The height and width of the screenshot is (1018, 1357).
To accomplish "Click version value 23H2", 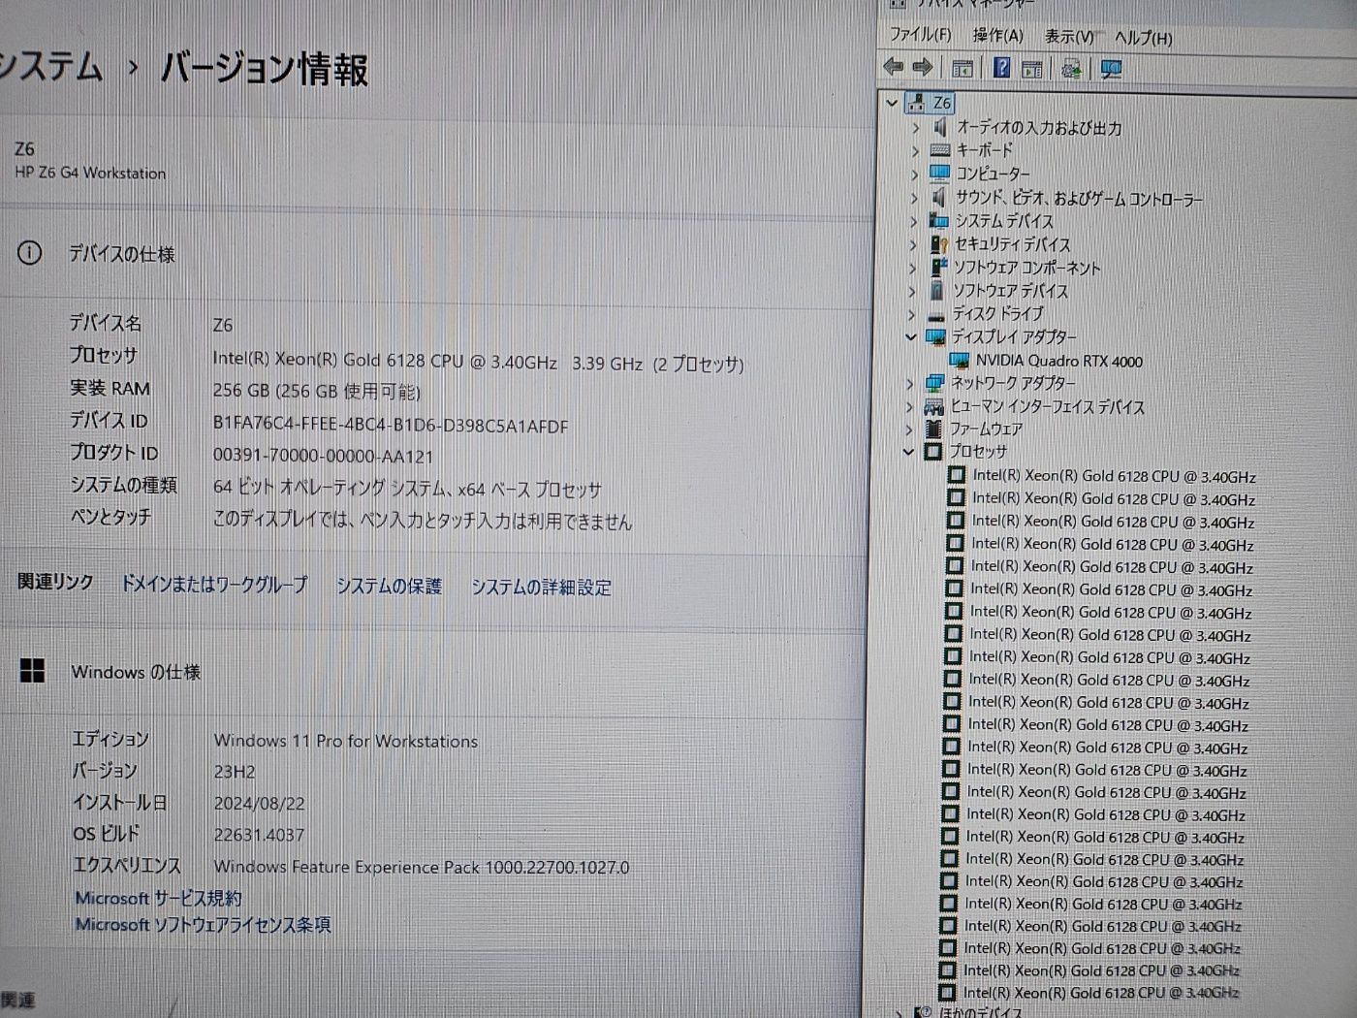I will tap(235, 772).
